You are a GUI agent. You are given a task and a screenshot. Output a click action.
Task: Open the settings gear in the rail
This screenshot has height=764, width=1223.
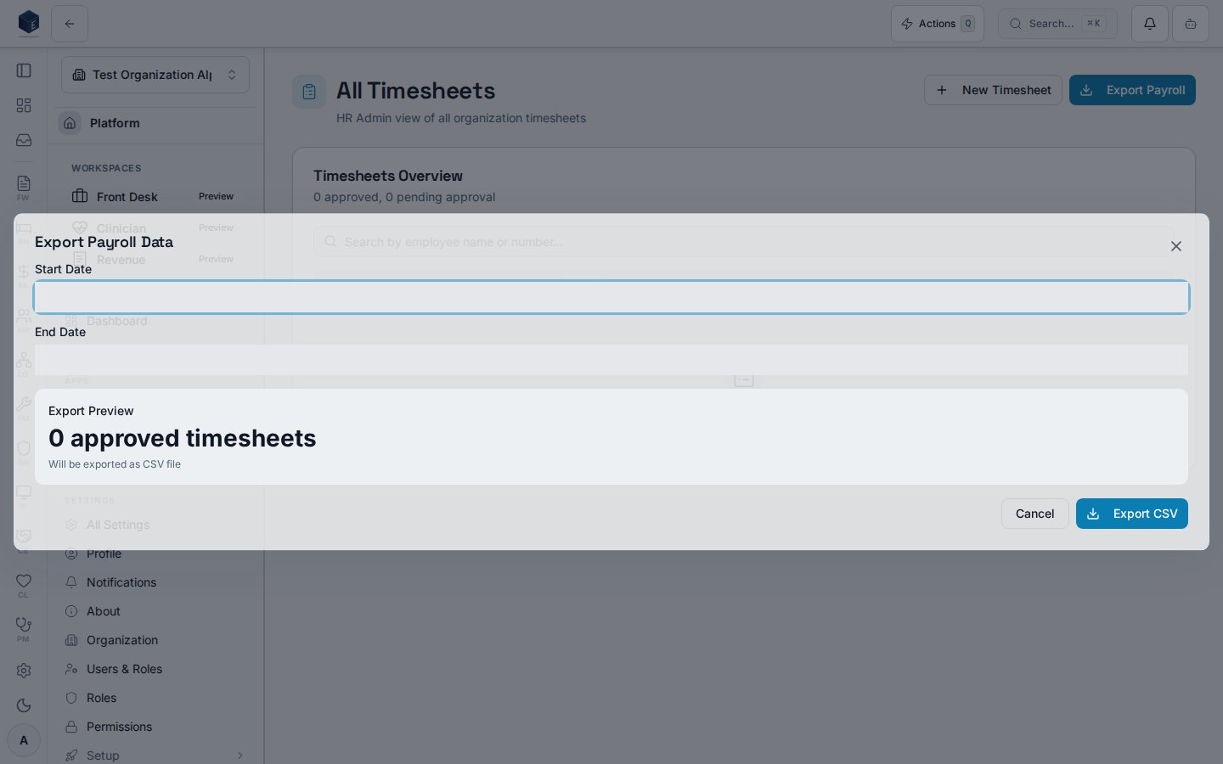click(24, 671)
